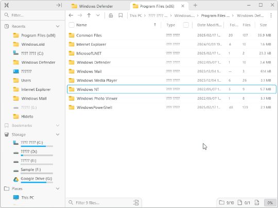Screen dimensions: 278x208
Task: Sort by the Type column
Action: coord(171,25)
